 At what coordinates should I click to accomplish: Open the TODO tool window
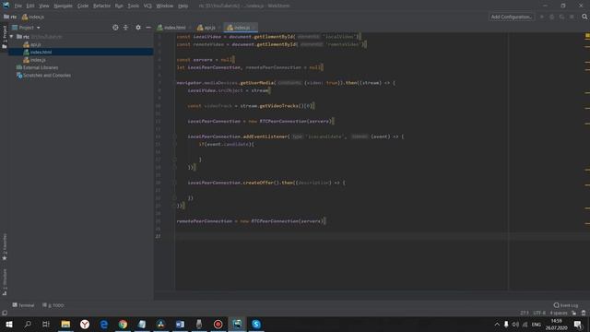(53, 305)
